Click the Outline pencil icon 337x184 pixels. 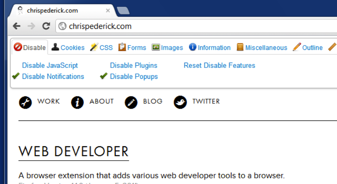point(297,47)
